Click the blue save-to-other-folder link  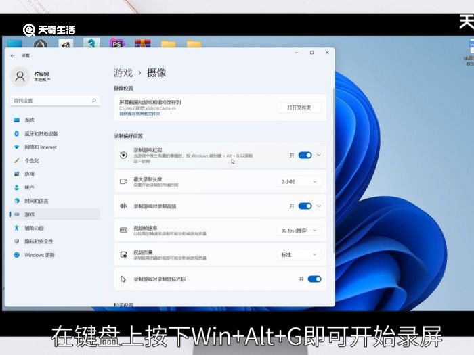click(x=139, y=114)
